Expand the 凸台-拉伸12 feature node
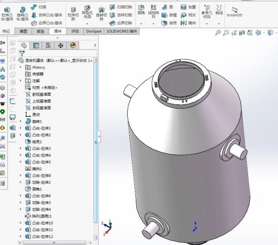Image resolution: width=278 pixels, height=245 pixels. click(x=20, y=236)
